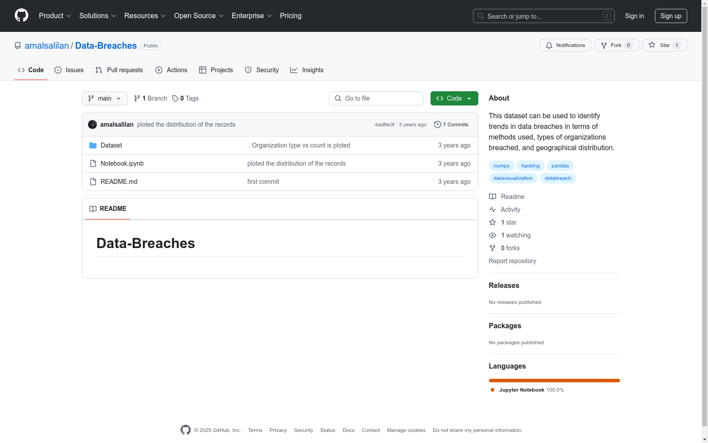
Task: Expand the Solutions menu
Action: [x=98, y=16]
